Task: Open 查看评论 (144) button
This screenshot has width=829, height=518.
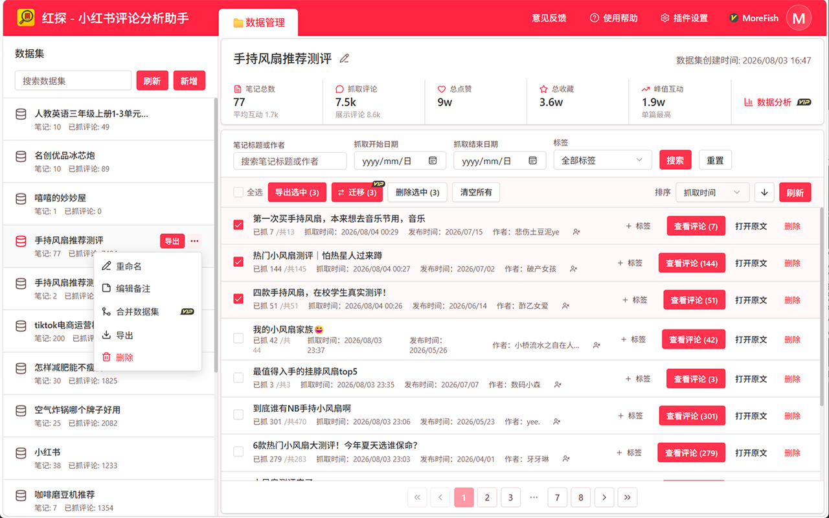Action: 691,263
